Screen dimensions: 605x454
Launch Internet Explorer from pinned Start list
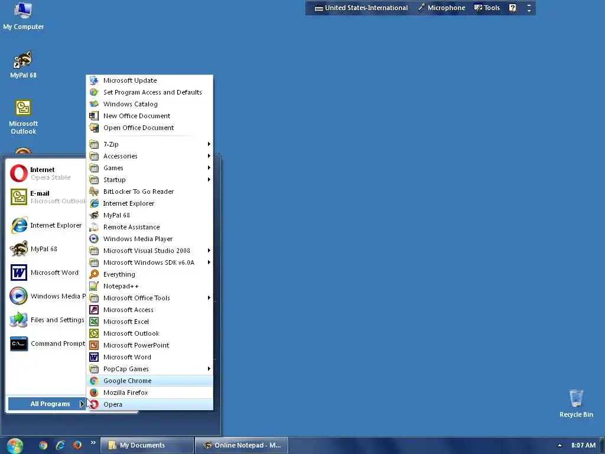[x=46, y=225]
